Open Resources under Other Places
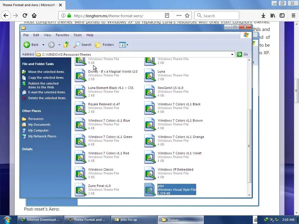299x224 pixels. pyautogui.click(x=36, y=119)
